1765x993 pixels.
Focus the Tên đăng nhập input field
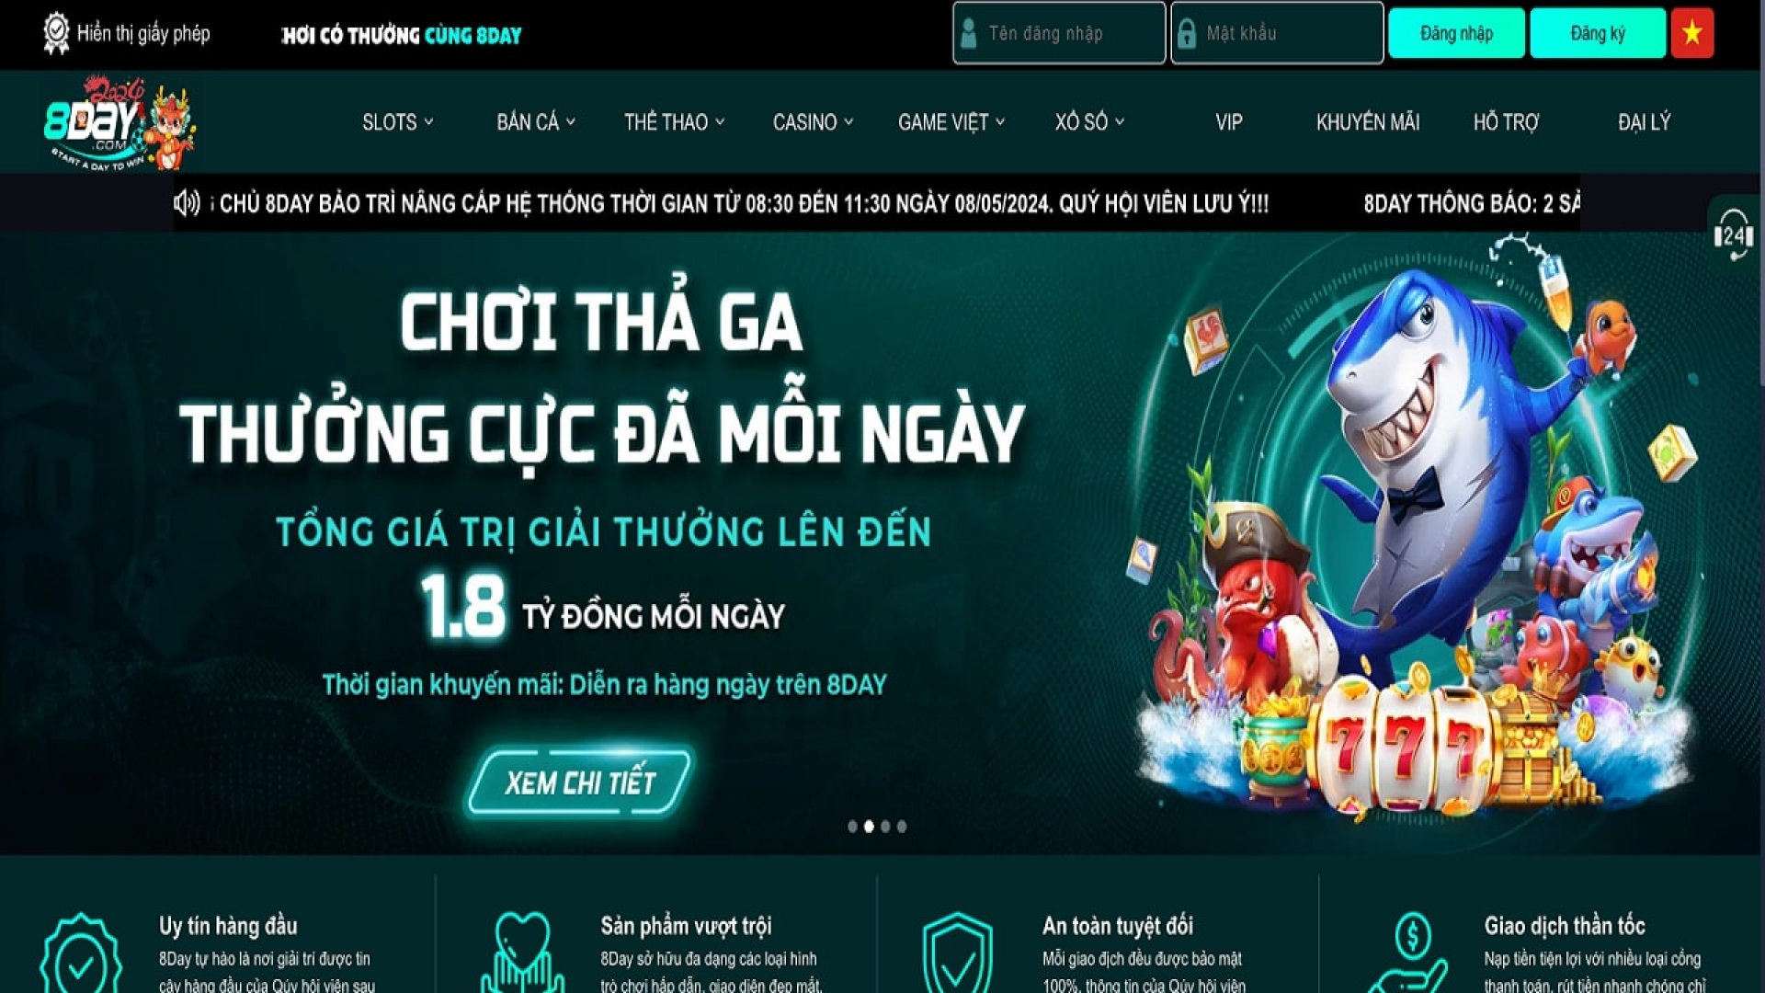point(1059,33)
